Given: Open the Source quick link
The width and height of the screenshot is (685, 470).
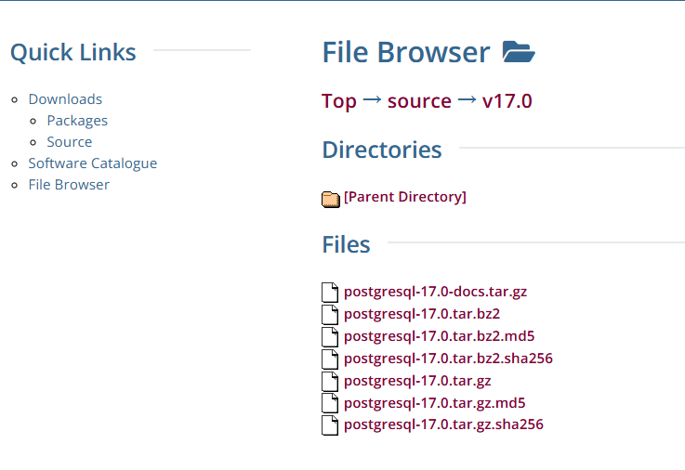Looking at the screenshot, I should tap(70, 142).
